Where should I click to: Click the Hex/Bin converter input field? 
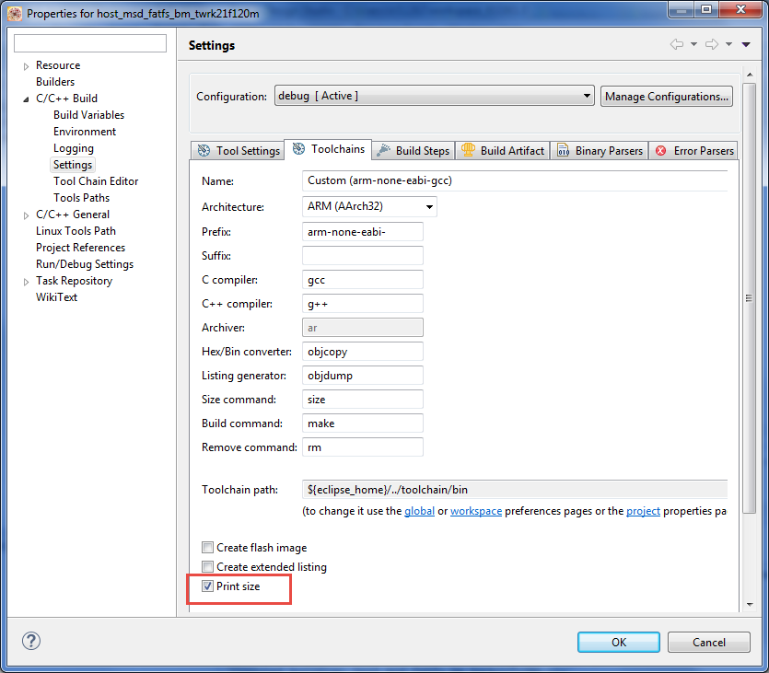click(x=363, y=352)
